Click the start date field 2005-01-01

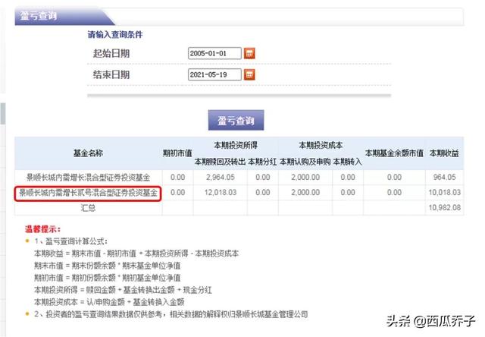coord(214,53)
